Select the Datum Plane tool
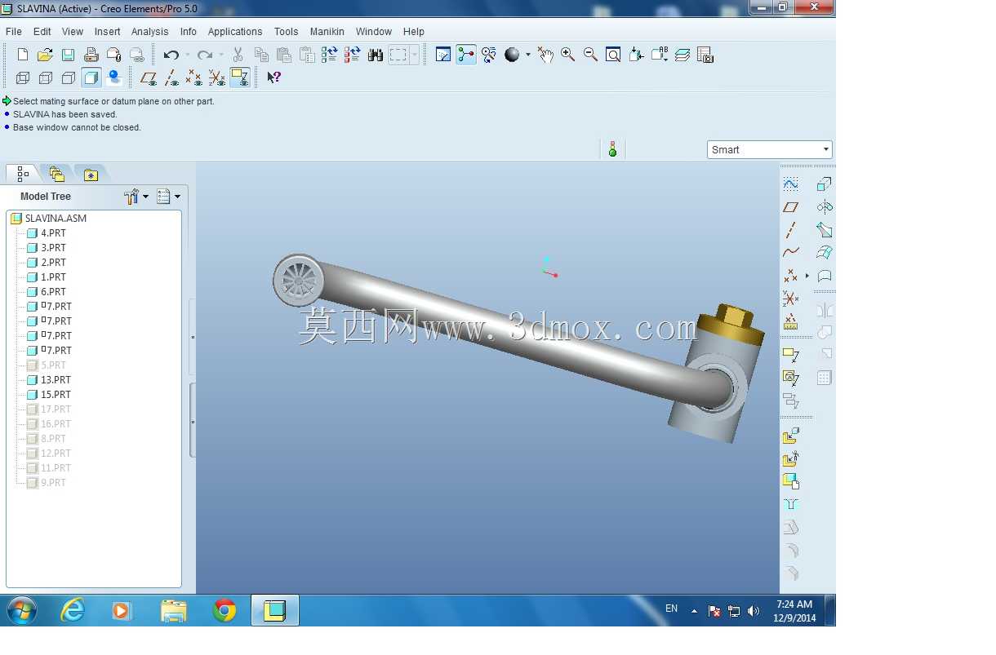This screenshot has width=996, height=655. pyautogui.click(x=790, y=207)
